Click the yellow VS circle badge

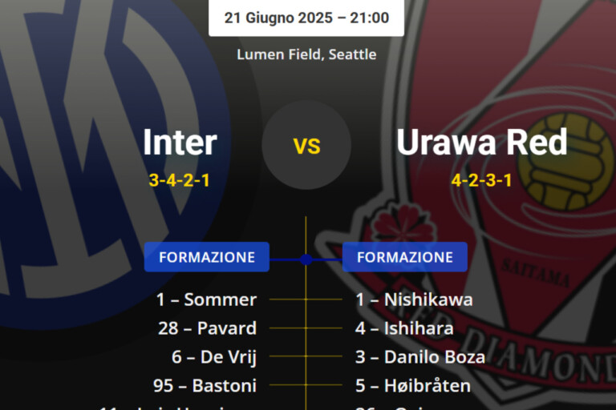point(306,145)
